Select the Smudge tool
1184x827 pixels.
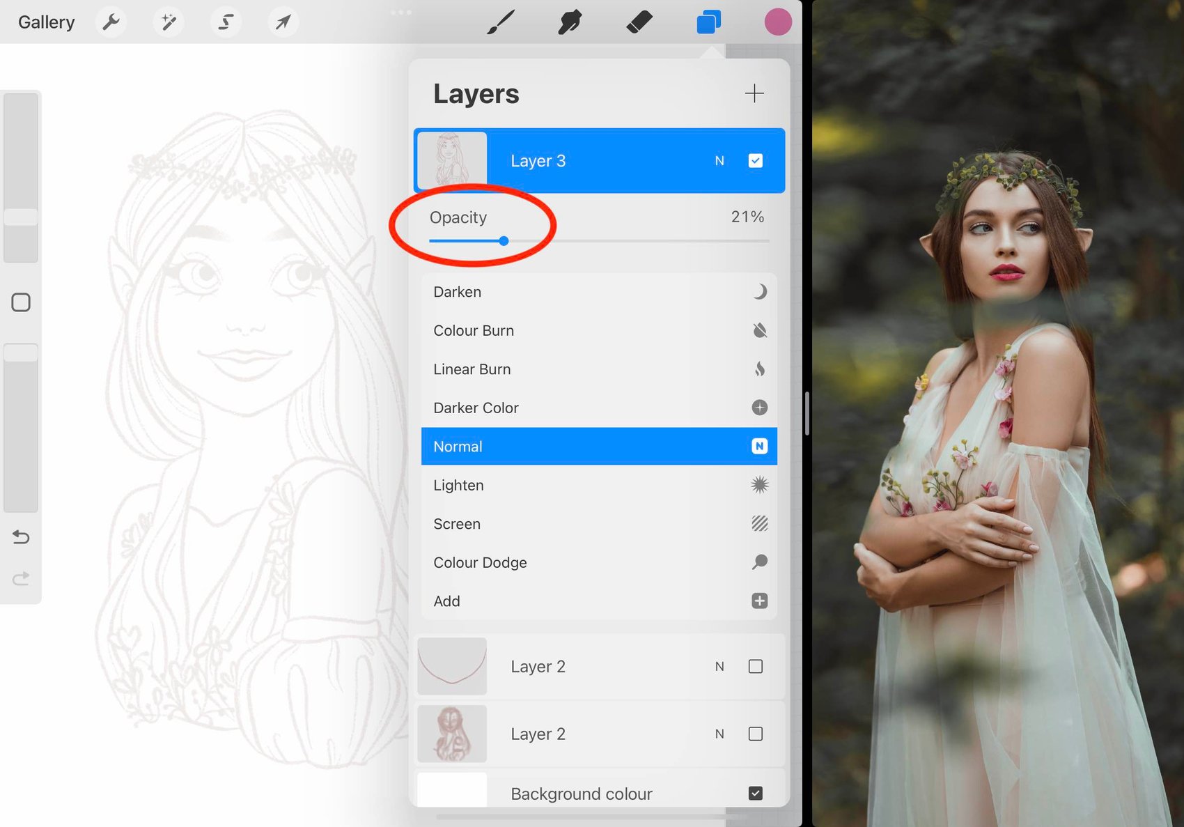[570, 22]
